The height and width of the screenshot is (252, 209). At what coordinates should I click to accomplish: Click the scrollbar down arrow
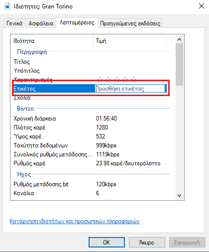(179, 196)
